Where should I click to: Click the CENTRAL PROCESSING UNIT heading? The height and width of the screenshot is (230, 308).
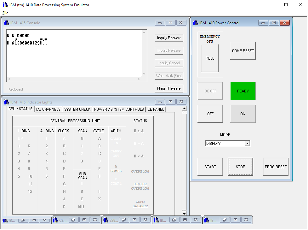[75, 121]
